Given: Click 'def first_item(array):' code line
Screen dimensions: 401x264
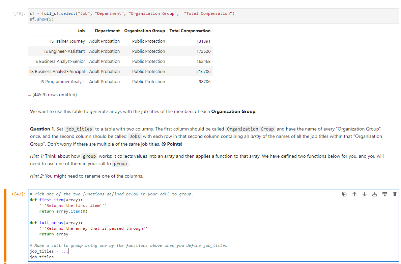Looking at the screenshot, I should [56, 200].
